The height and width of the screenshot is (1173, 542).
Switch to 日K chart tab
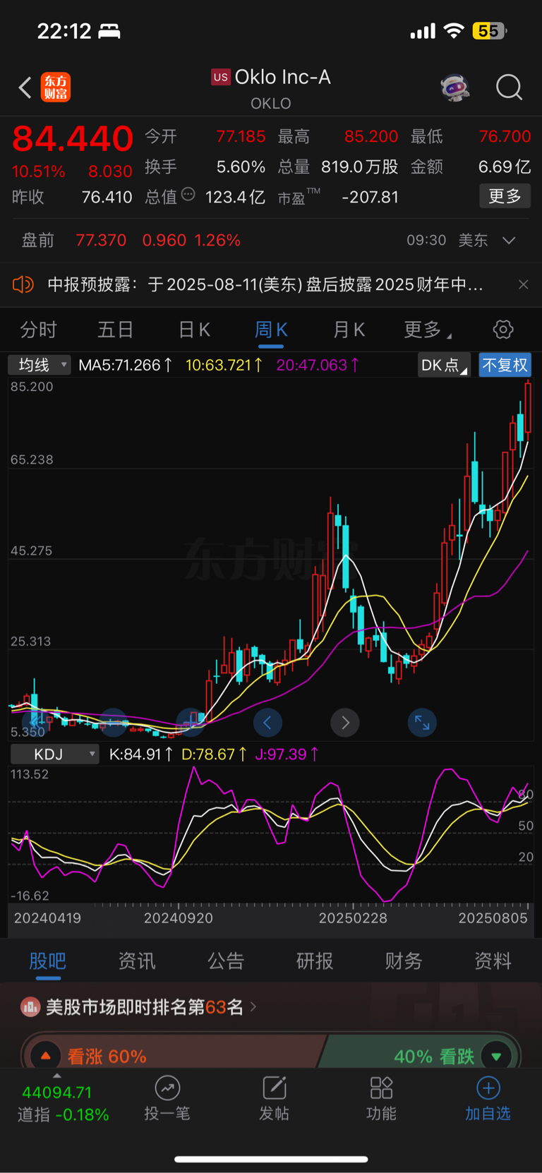[x=195, y=330]
